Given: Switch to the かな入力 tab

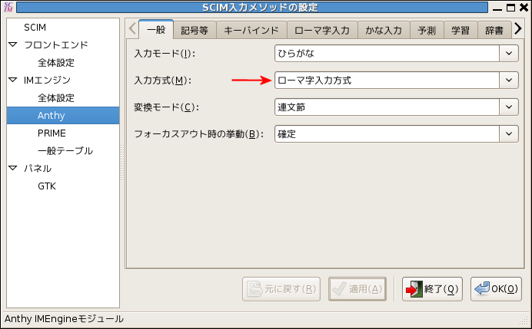Looking at the screenshot, I should [x=384, y=31].
